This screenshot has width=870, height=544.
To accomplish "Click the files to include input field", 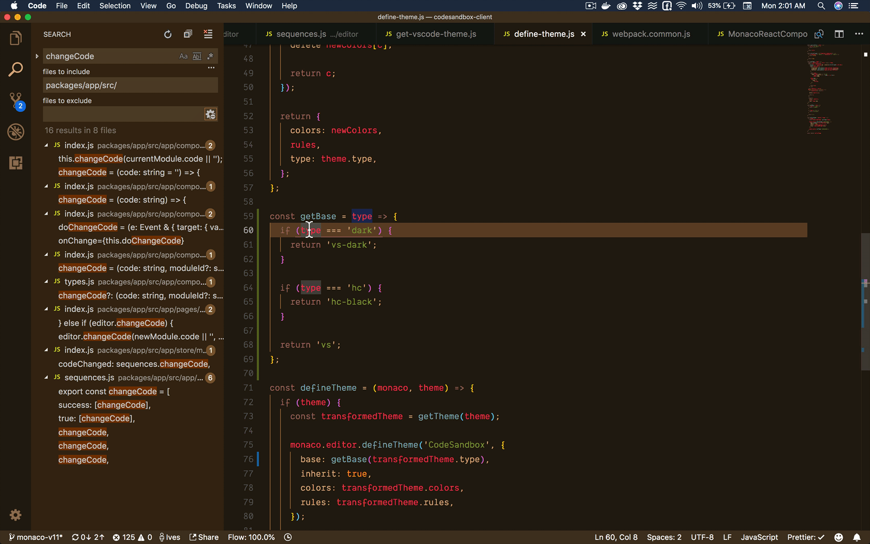I will click(x=129, y=85).
